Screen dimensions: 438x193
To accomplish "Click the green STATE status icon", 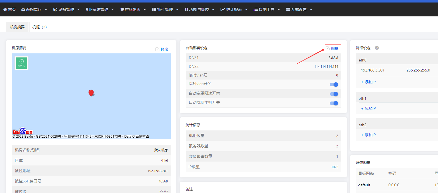I will (21, 63).
